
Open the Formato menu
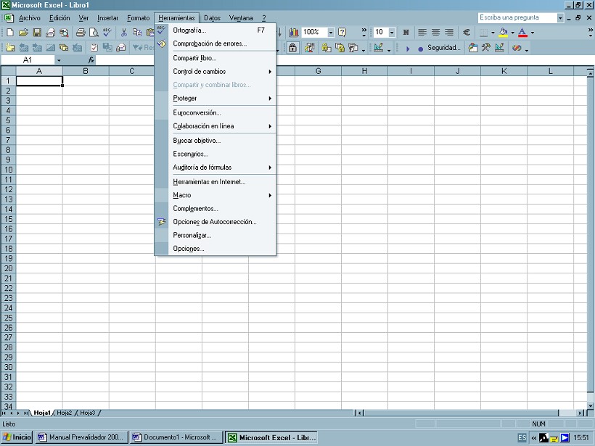tap(138, 18)
